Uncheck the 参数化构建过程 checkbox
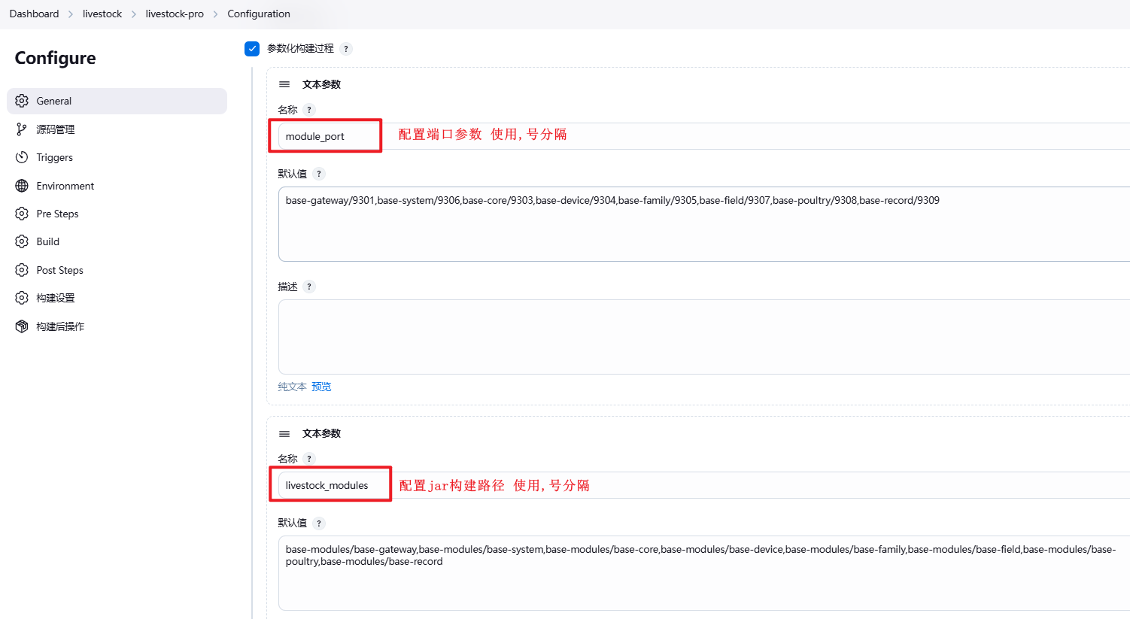This screenshot has width=1130, height=619. click(x=252, y=49)
